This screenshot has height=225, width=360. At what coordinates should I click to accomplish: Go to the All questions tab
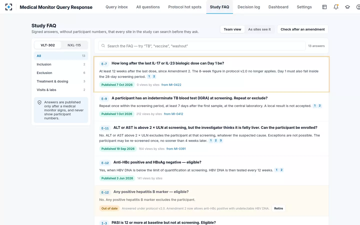(x=148, y=7)
